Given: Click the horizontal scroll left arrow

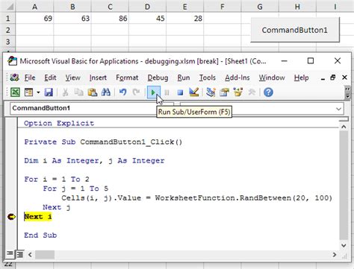Looking at the screenshot, I should coord(30,255).
